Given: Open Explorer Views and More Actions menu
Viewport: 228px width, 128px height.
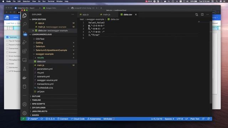Looking at the screenshot, I should coord(73,15).
